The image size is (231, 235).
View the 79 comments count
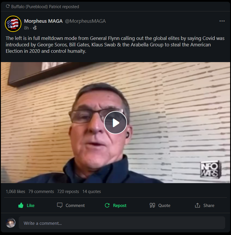[41, 191]
